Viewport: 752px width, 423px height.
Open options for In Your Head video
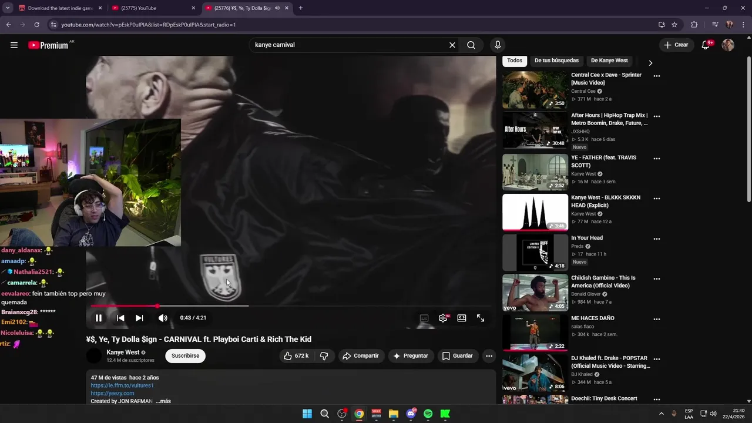(x=657, y=239)
